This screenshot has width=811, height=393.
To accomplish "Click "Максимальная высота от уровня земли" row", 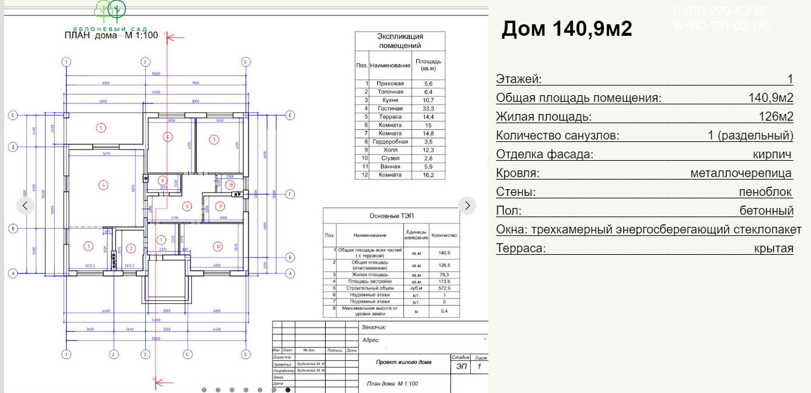I will coord(391,311).
